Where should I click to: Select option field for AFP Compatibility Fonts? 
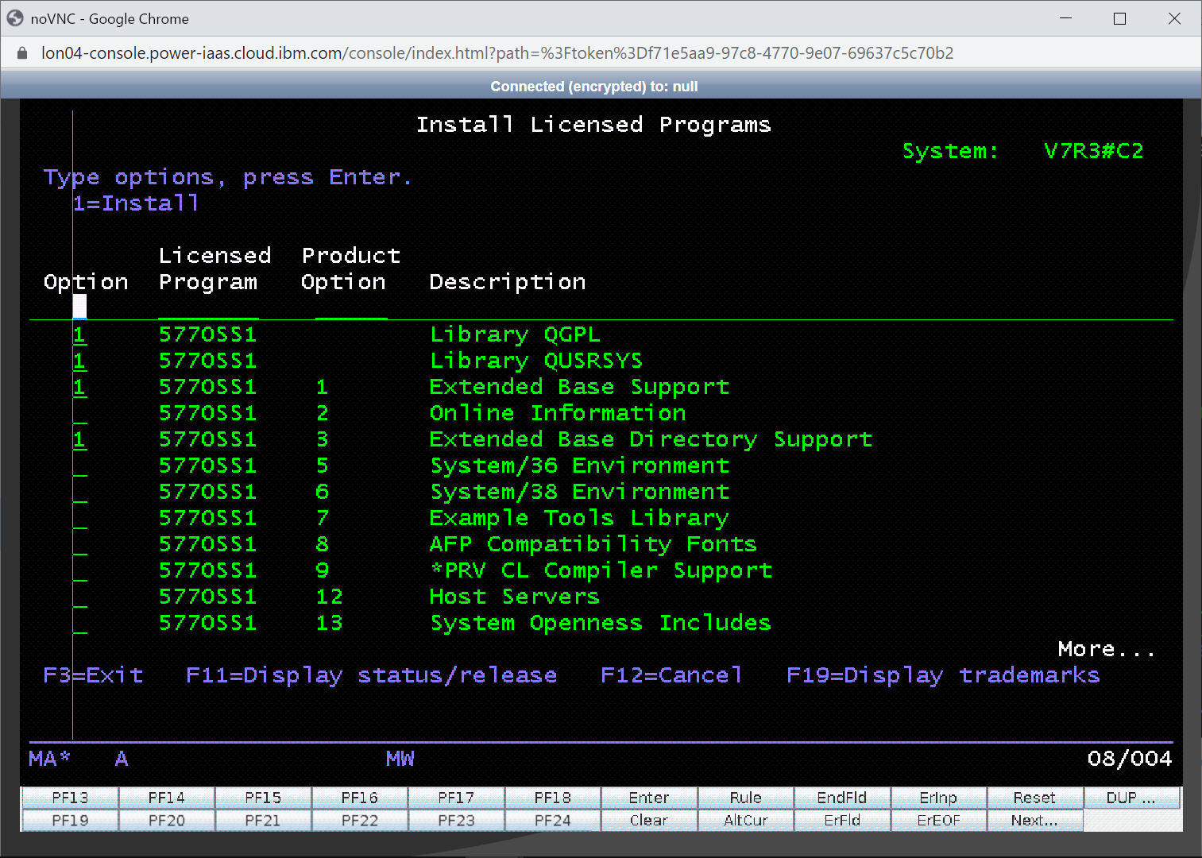tap(79, 544)
